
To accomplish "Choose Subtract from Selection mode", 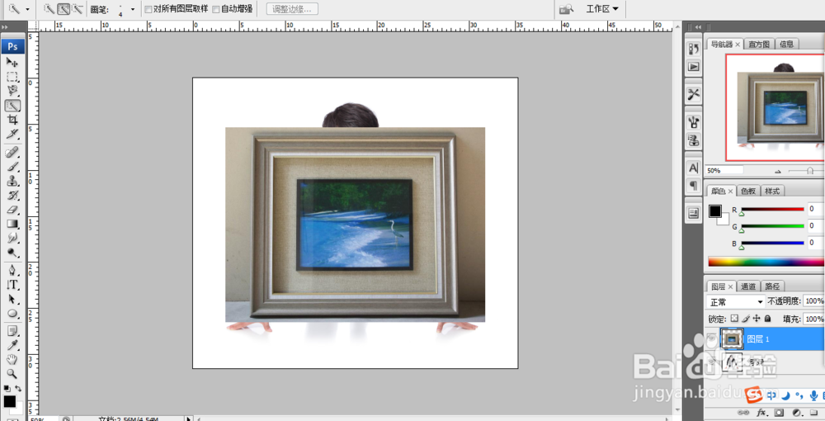I will coord(78,9).
